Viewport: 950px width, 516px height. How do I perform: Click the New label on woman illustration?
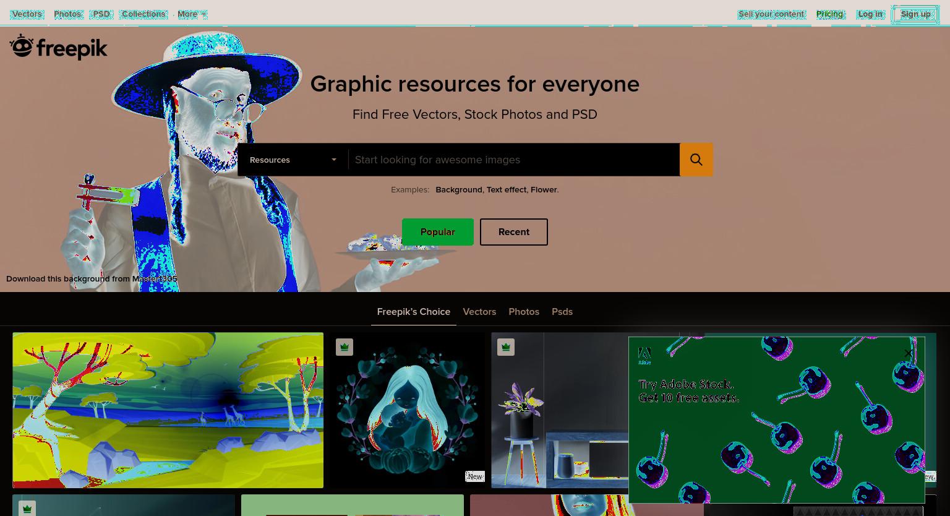474,476
